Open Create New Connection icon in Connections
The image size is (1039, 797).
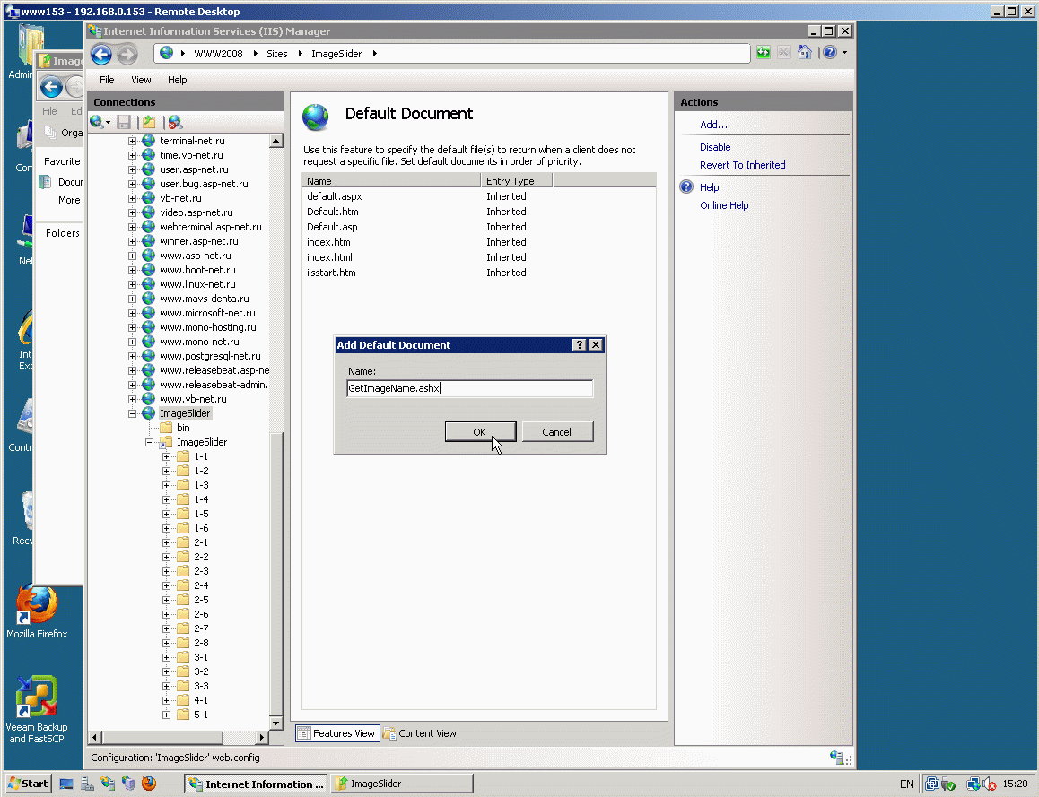[97, 122]
